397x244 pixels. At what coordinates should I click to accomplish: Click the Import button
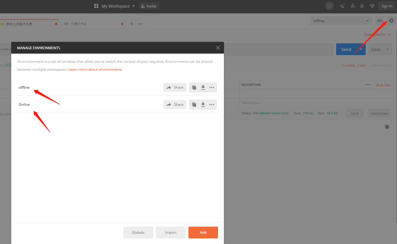click(170, 232)
